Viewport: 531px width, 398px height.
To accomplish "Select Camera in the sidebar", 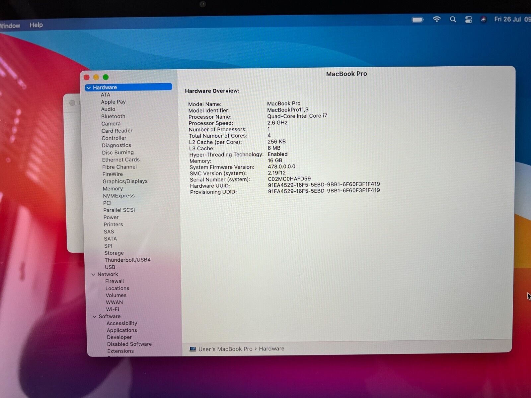I will (x=111, y=124).
